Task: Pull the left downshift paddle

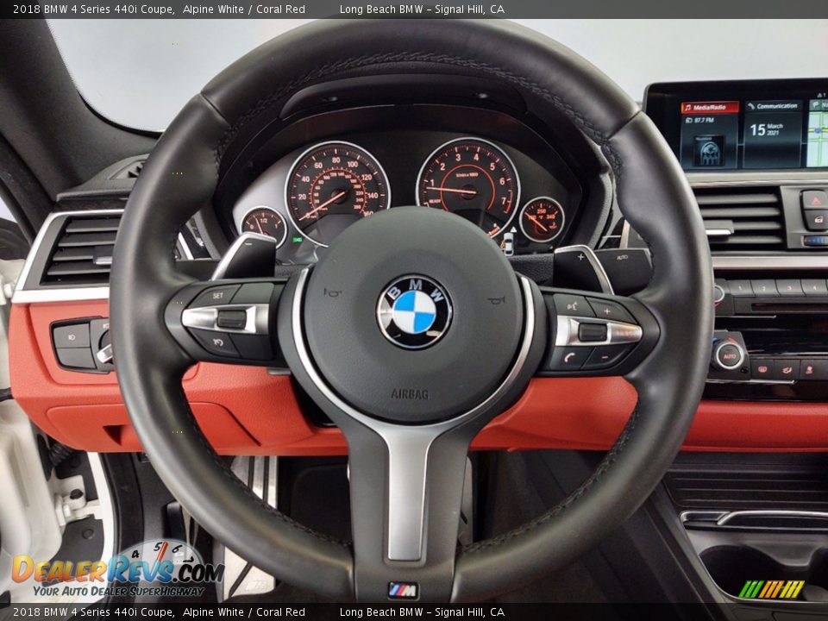Action: click(x=246, y=255)
